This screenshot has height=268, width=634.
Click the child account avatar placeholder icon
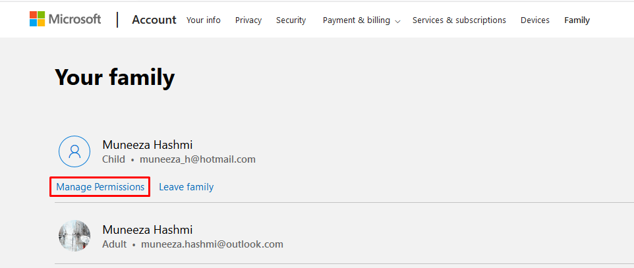(74, 151)
